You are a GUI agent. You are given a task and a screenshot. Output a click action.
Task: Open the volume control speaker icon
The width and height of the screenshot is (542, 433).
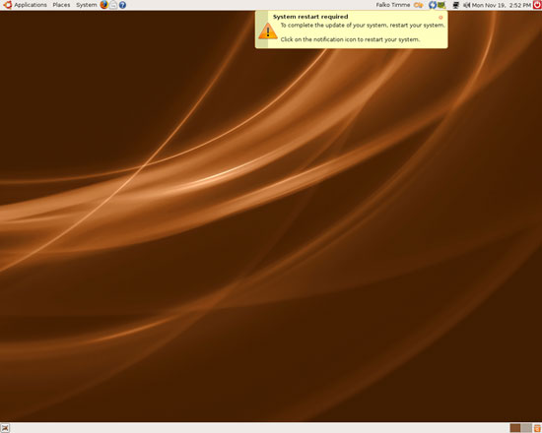tap(467, 5)
